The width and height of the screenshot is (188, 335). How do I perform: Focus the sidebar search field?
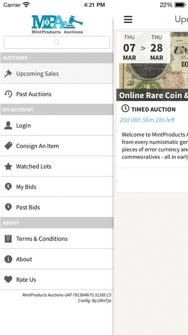tap(57, 42)
